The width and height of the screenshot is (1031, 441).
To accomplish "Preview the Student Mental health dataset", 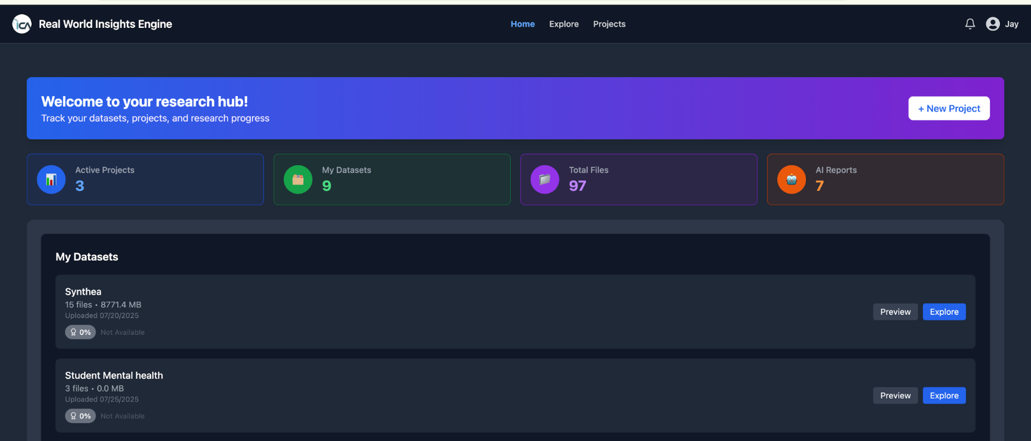I will pyautogui.click(x=895, y=395).
